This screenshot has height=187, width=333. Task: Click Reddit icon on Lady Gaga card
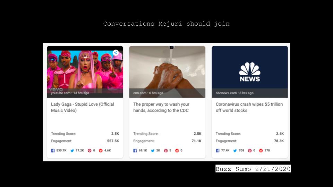(101, 151)
